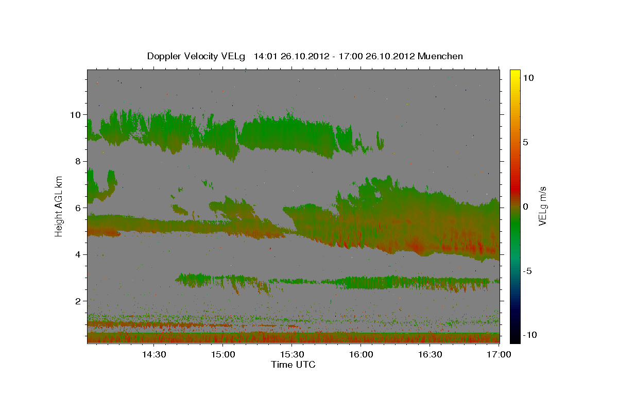This screenshot has width=618, height=412.
Task: Click the colorbar tick label 5
Action: pos(526,142)
